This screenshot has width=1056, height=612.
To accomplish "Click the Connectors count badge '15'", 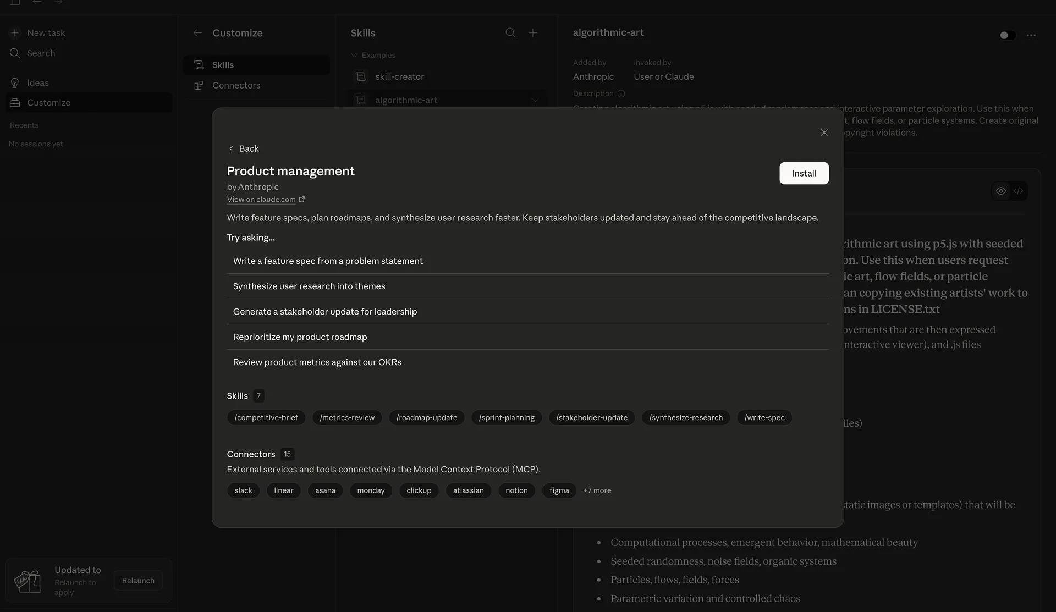I will tap(287, 454).
